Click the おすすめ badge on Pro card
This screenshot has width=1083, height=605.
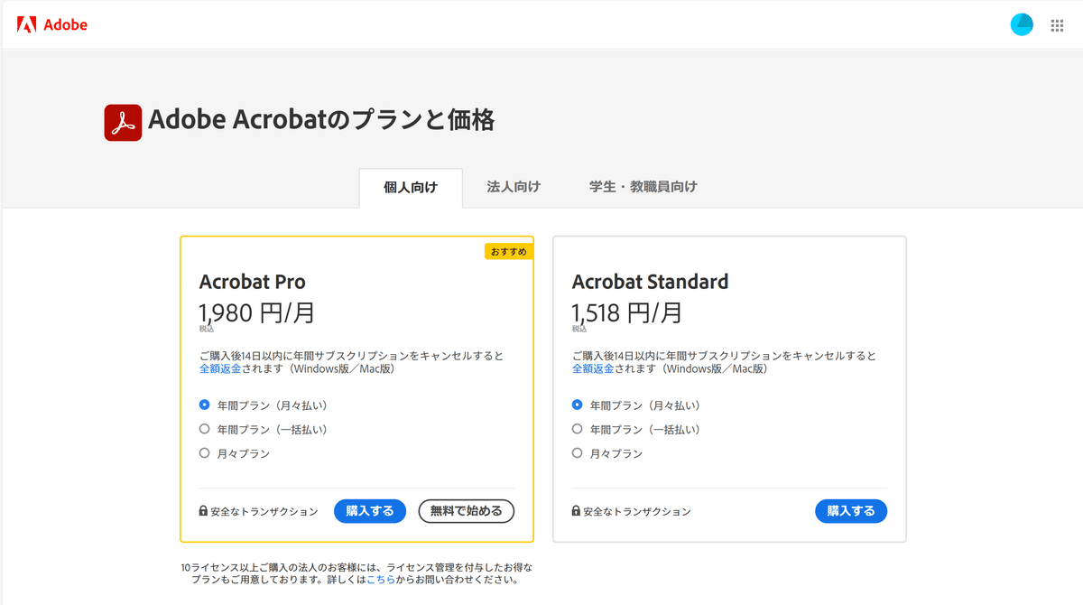pyautogui.click(x=509, y=251)
